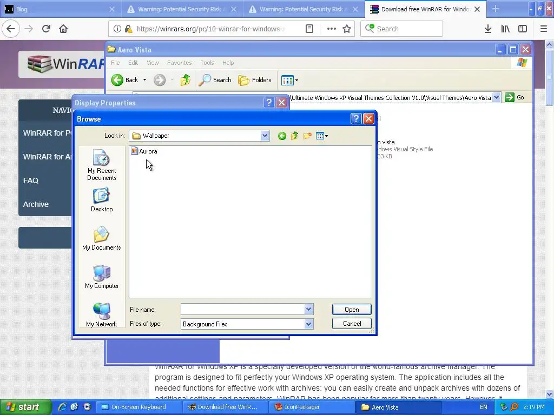Viewport: 554px width, 415px height.
Task: Click the Firefox Search box
Action: [401, 29]
